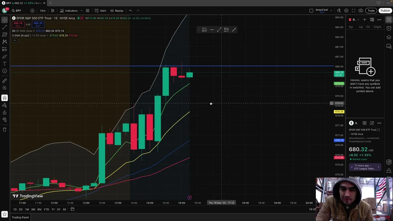Take a chart snapshot with camera
The height and width of the screenshot is (221, 393).
(x=361, y=11)
